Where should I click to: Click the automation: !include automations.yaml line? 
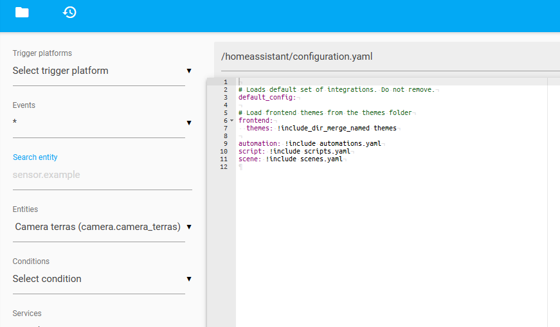pos(310,143)
